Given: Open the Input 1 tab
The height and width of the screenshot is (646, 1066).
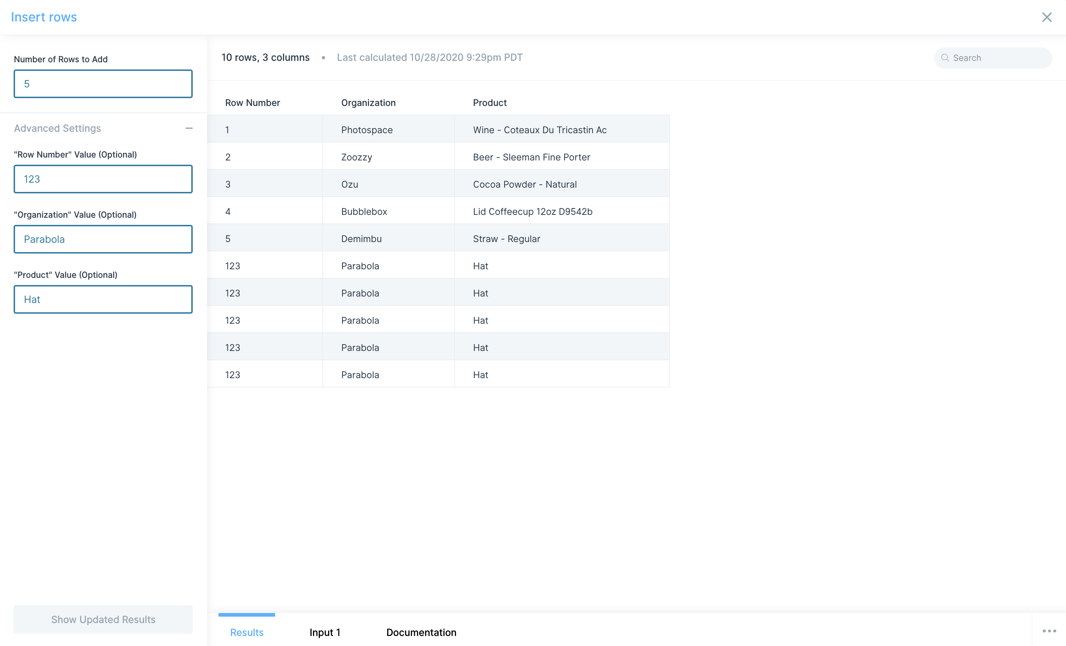Looking at the screenshot, I should 325,632.
